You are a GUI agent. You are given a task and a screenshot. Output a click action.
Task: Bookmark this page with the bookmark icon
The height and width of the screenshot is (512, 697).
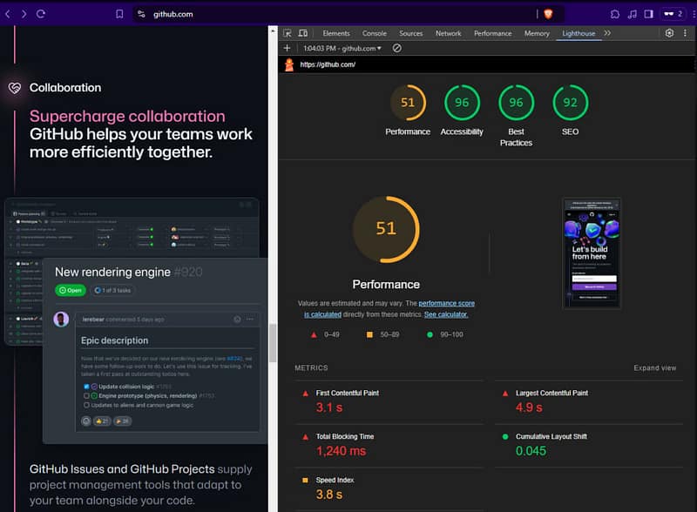pyautogui.click(x=119, y=14)
